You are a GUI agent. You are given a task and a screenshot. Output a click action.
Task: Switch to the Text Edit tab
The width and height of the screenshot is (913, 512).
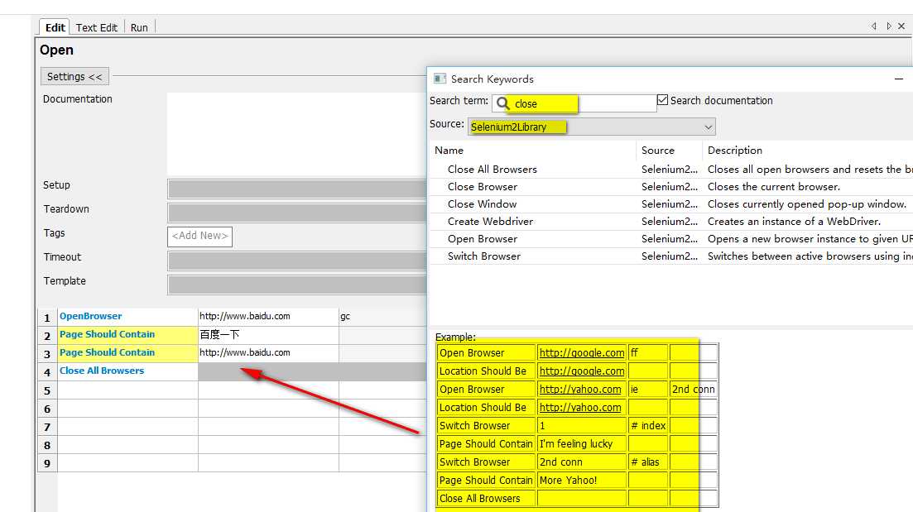[96, 27]
